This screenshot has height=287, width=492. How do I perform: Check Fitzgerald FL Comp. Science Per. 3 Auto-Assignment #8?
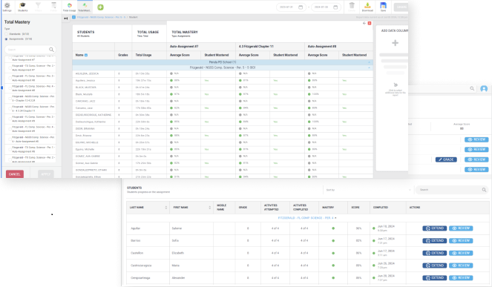10,78
